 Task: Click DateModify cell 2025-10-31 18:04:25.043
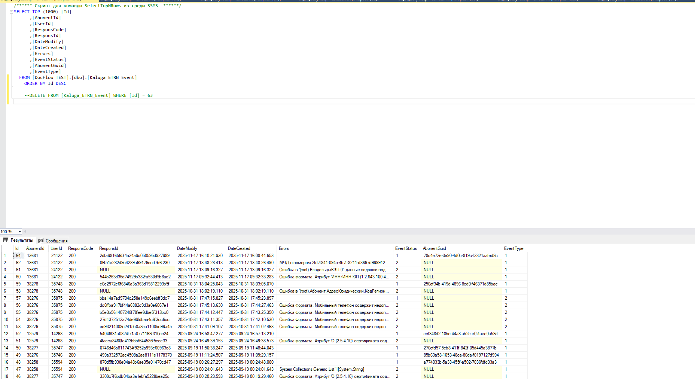point(201,284)
